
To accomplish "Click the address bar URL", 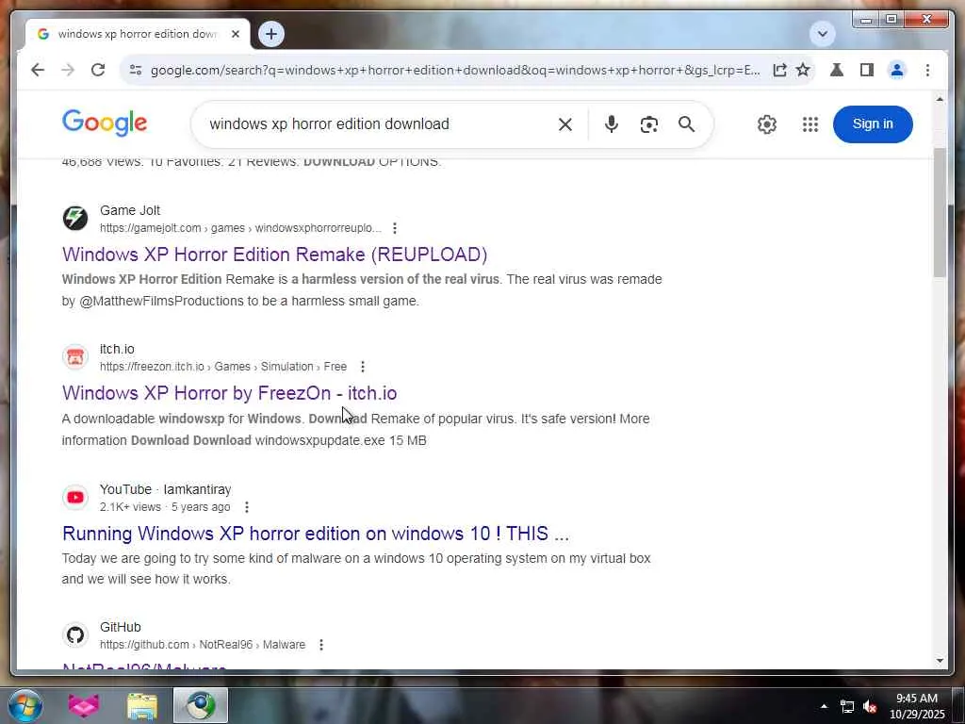I will coord(455,70).
